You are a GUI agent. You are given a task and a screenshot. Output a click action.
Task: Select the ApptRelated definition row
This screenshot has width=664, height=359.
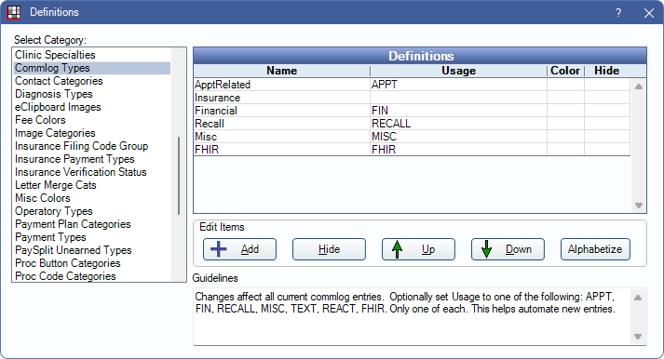(412, 85)
